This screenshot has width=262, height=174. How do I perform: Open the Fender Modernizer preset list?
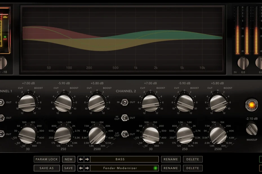pos(120,168)
